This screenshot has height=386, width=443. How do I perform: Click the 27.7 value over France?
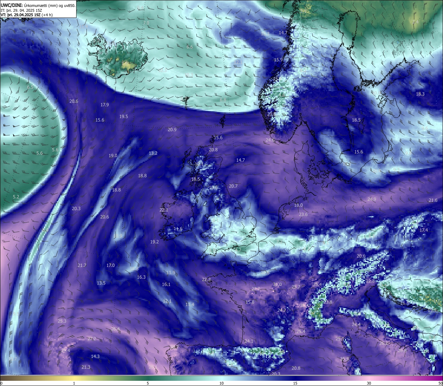pos(255,289)
